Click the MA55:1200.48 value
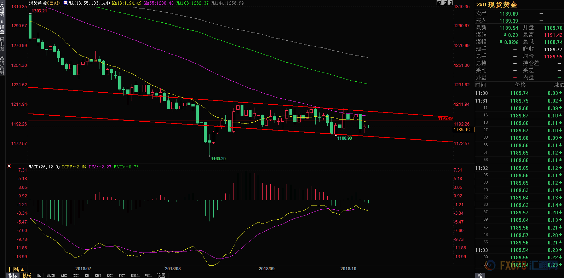The image size is (564, 278). [159, 3]
